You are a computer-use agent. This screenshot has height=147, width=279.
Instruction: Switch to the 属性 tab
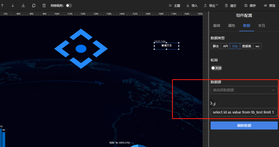point(231,25)
